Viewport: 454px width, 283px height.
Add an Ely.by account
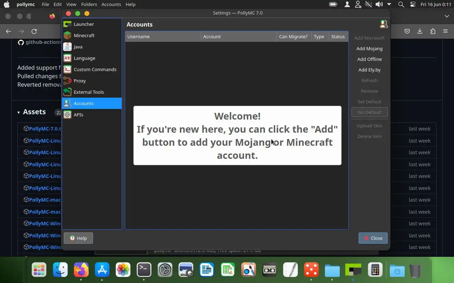click(369, 70)
